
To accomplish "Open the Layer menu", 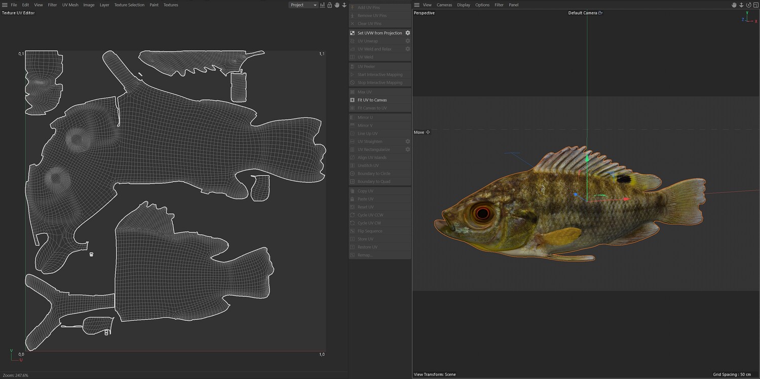I will coord(104,5).
